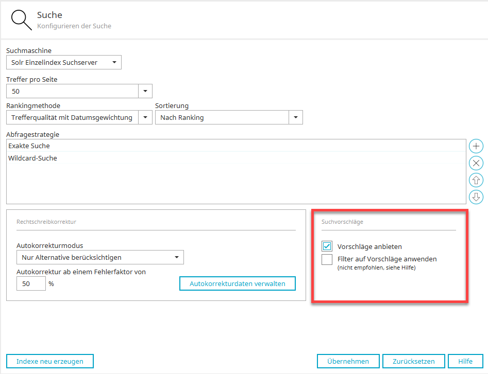Expand the Sortierung dropdown arrow
Viewport: 488px width, 374px height.
tap(295, 117)
